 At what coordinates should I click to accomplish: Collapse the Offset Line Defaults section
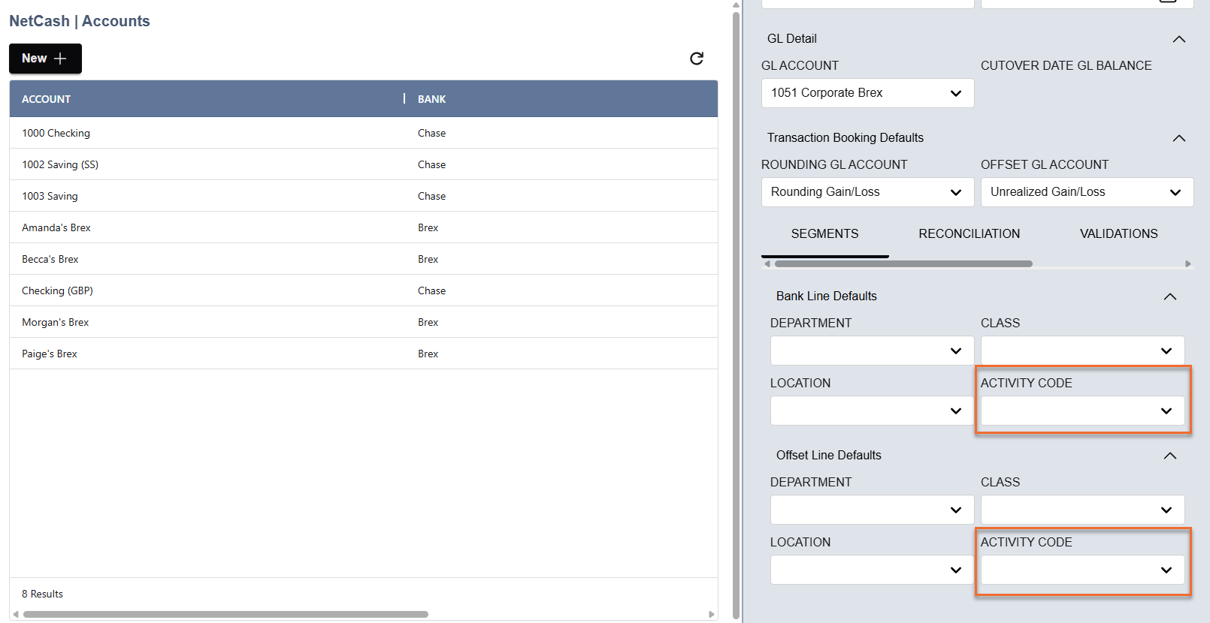click(1169, 456)
